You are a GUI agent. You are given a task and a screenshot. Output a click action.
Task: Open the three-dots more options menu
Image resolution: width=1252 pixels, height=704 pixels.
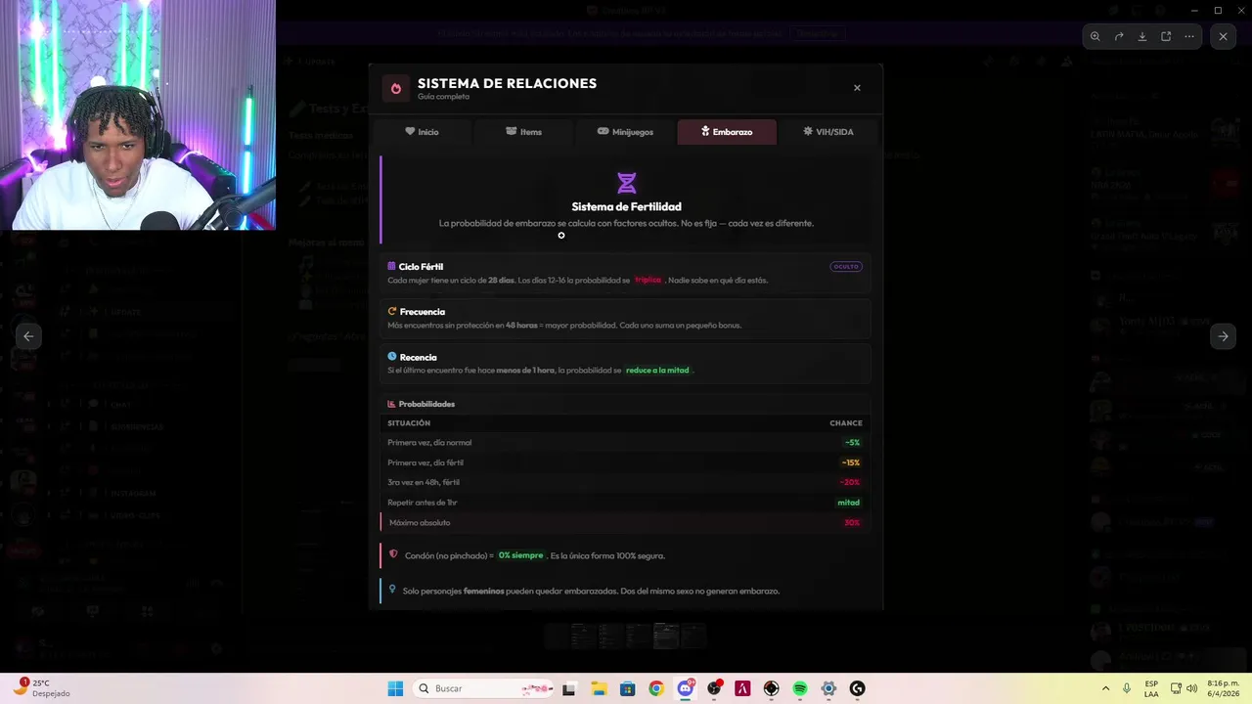point(1189,36)
